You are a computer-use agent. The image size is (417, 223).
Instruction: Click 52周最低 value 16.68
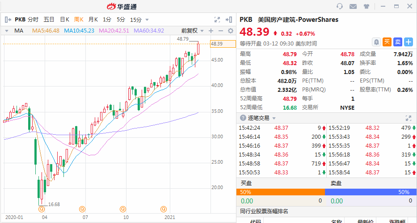click(x=290, y=107)
